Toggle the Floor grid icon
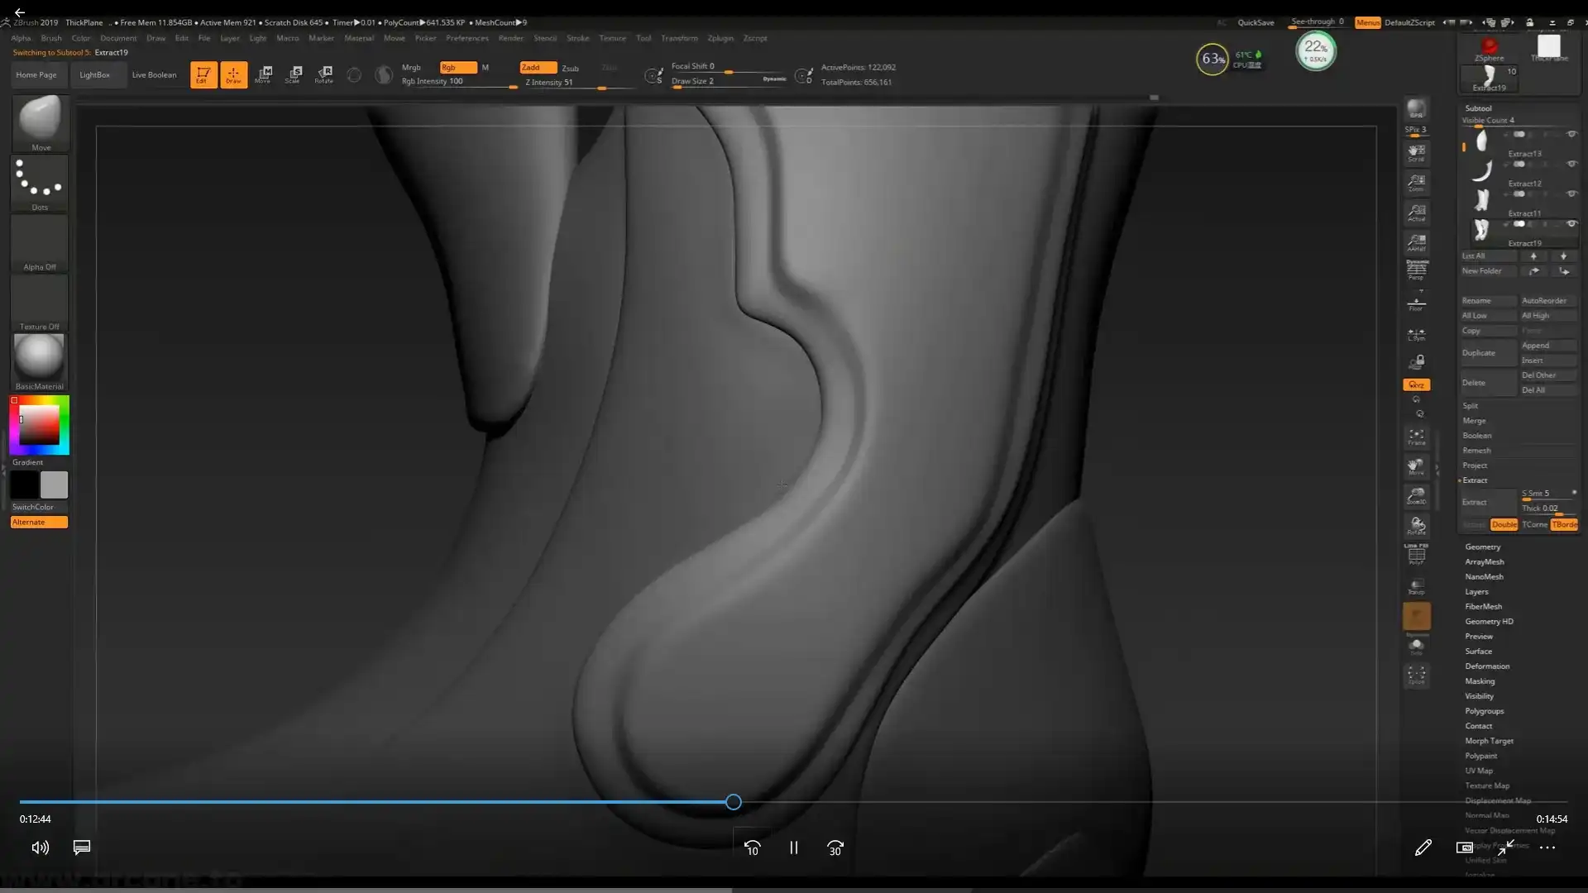The width and height of the screenshot is (1588, 893). click(x=1416, y=303)
